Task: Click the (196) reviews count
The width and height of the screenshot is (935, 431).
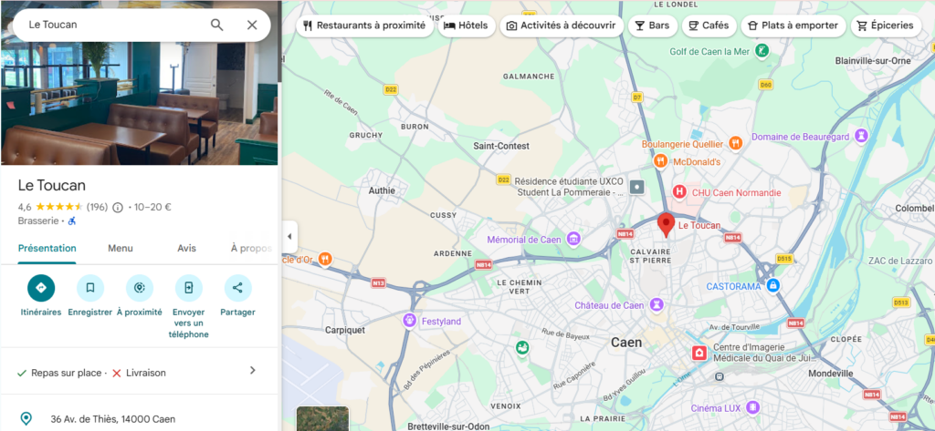Action: tap(97, 207)
